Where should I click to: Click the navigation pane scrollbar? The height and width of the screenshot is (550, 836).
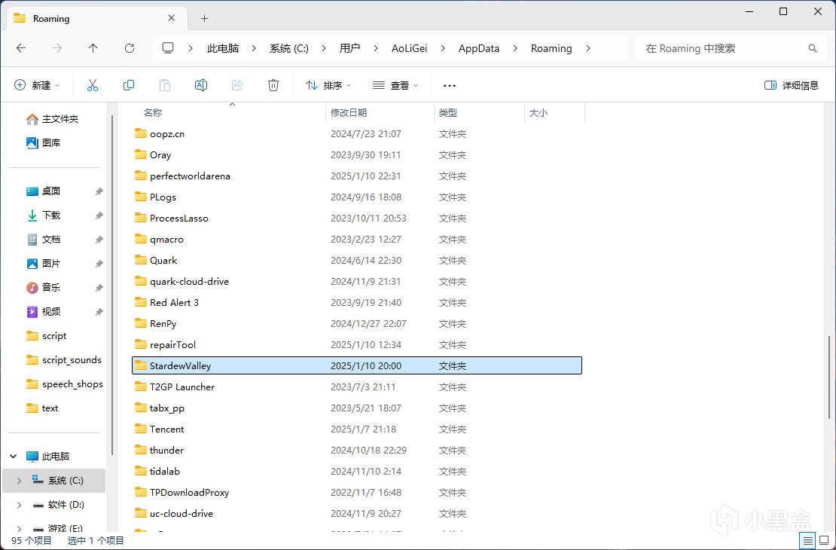coord(112,286)
